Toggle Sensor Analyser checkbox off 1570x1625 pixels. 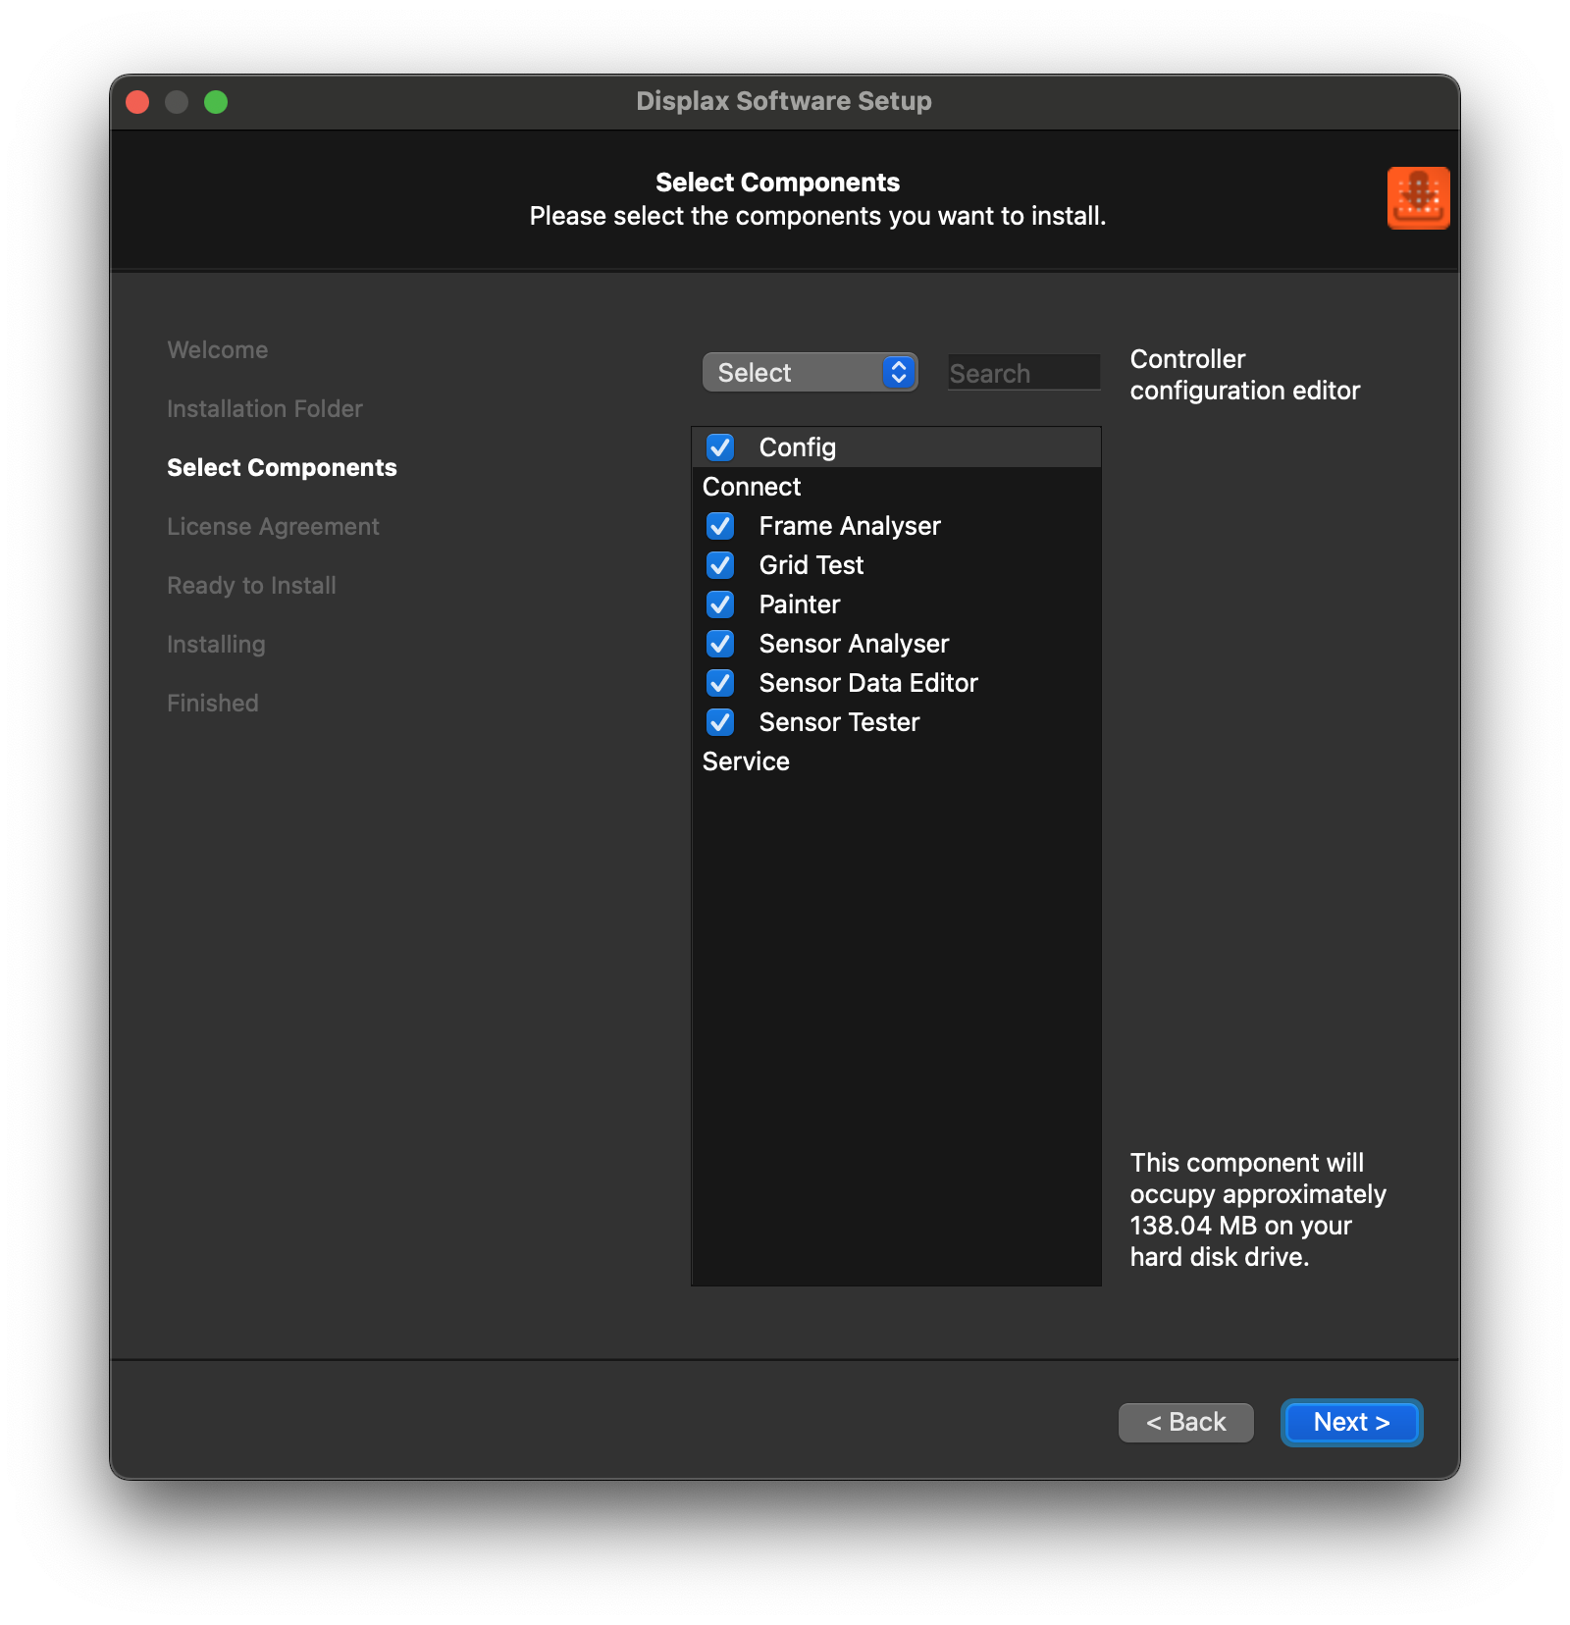pos(720,644)
